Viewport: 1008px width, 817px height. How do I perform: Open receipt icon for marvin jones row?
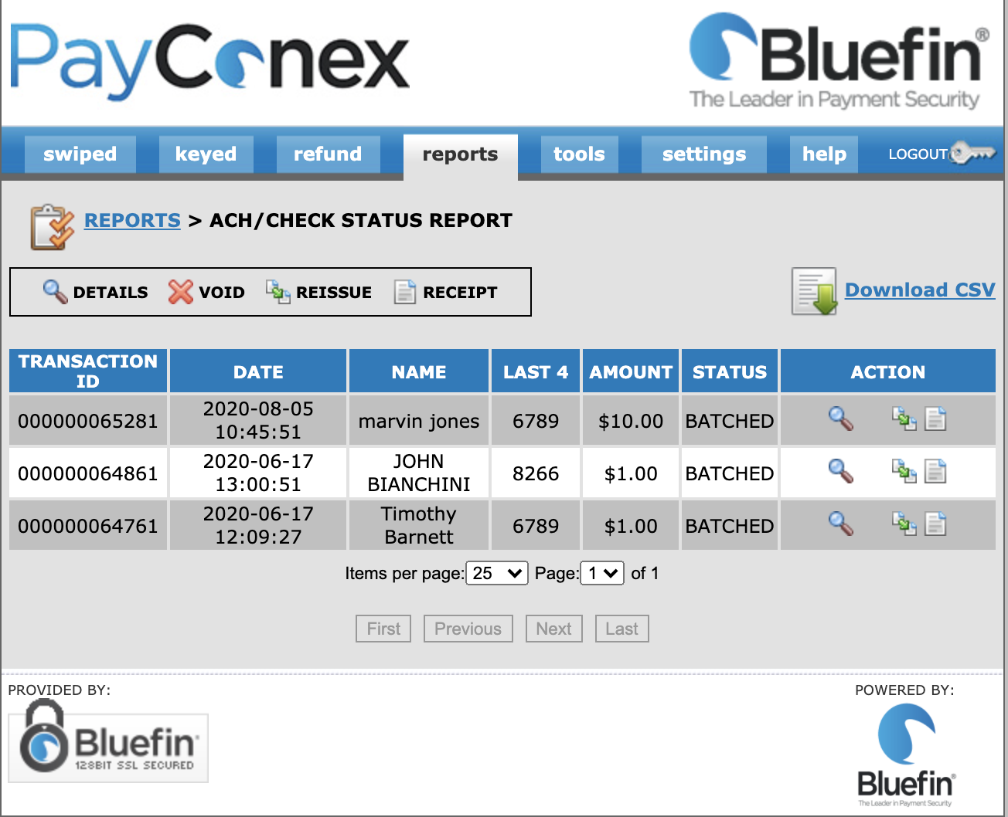935,419
